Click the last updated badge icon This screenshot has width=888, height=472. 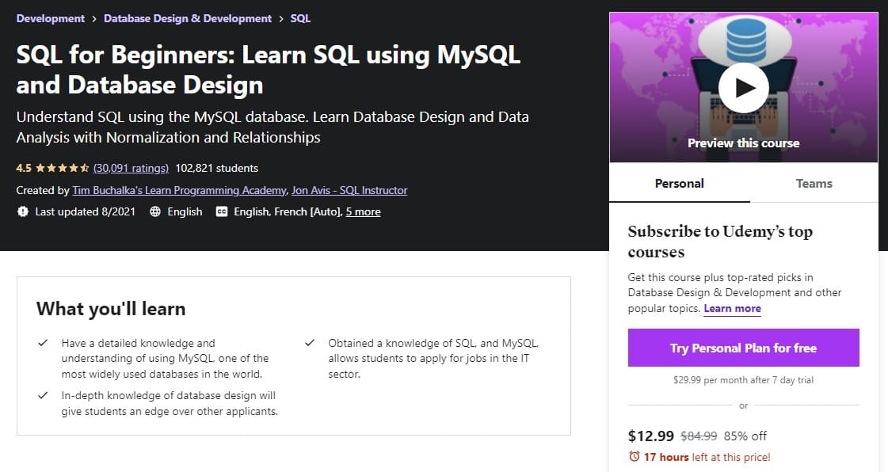click(23, 211)
